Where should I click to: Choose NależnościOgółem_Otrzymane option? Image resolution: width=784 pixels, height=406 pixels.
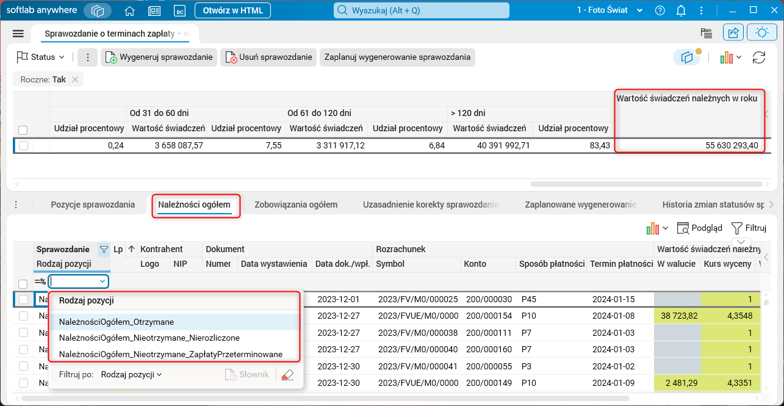tap(174, 321)
